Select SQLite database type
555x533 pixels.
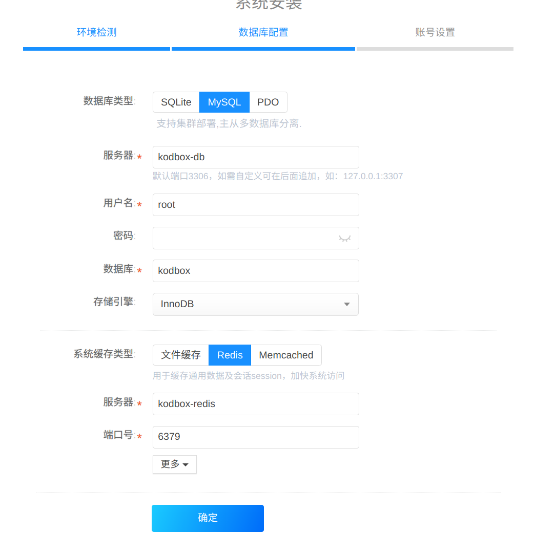pyautogui.click(x=176, y=102)
